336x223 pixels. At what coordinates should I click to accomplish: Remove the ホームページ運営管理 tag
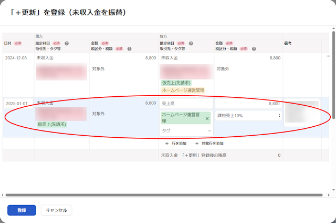(207, 118)
